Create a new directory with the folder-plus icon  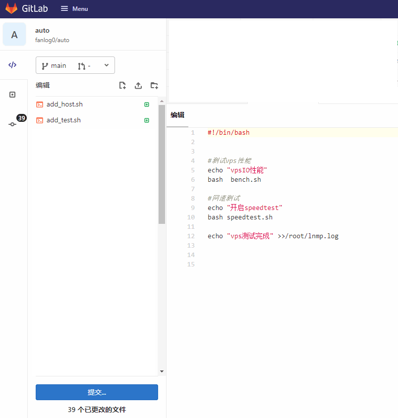click(x=154, y=86)
